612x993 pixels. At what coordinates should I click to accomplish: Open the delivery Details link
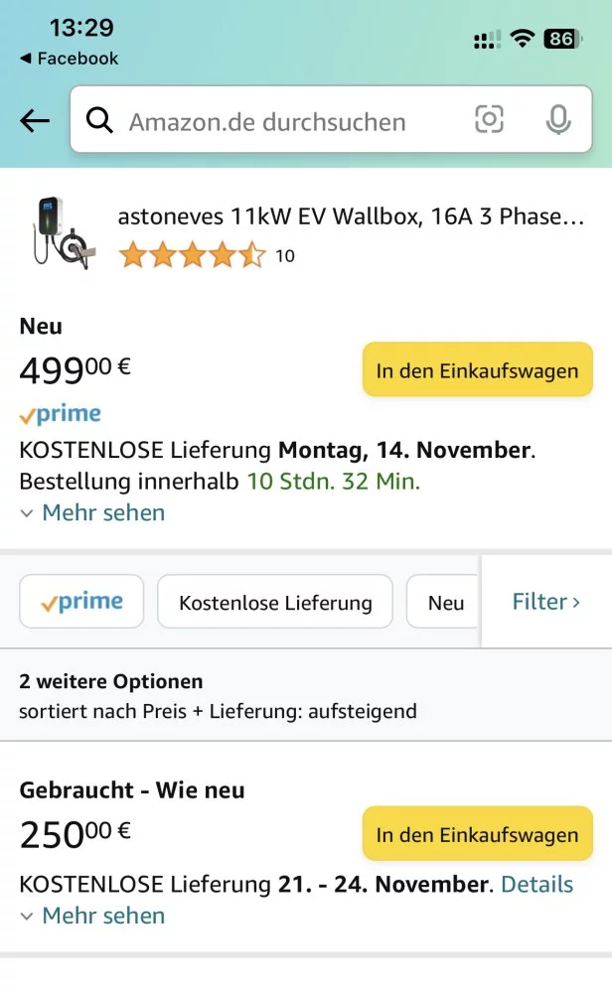[536, 884]
